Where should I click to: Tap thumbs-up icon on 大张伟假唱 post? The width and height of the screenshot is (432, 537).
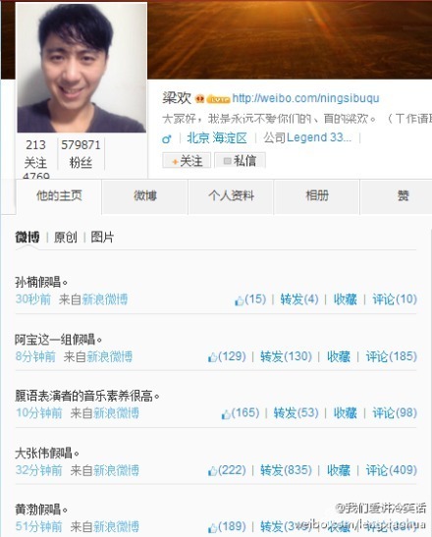coord(212,470)
